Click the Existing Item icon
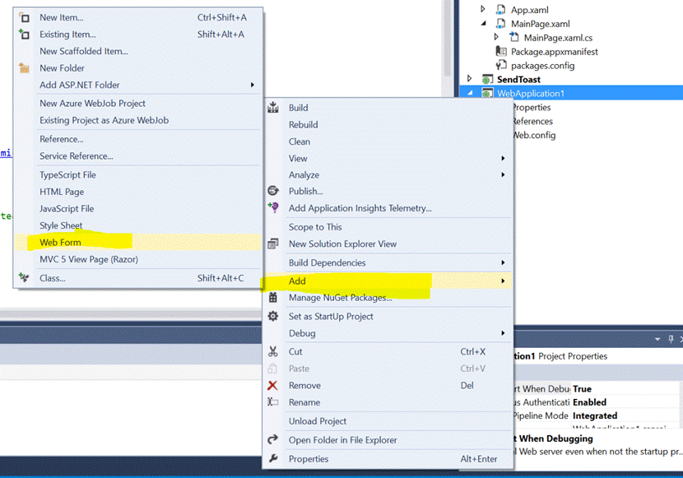This screenshot has height=478, width=683. click(25, 35)
